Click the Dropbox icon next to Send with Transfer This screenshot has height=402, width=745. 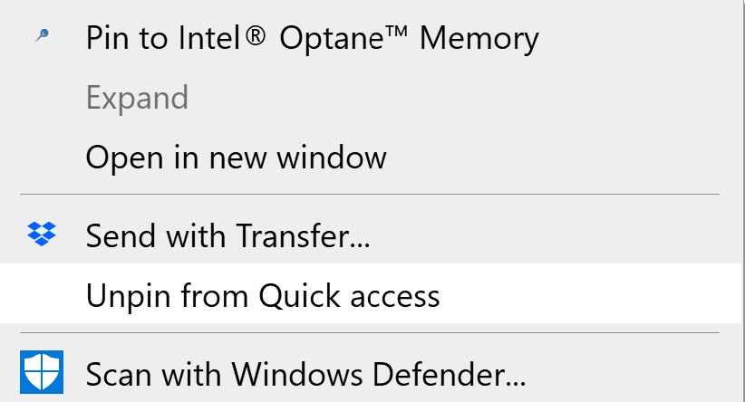(42, 234)
